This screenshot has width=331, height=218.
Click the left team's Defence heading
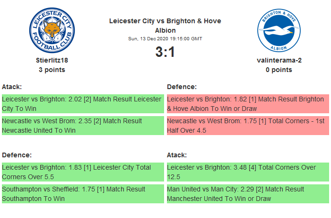coord(17,155)
